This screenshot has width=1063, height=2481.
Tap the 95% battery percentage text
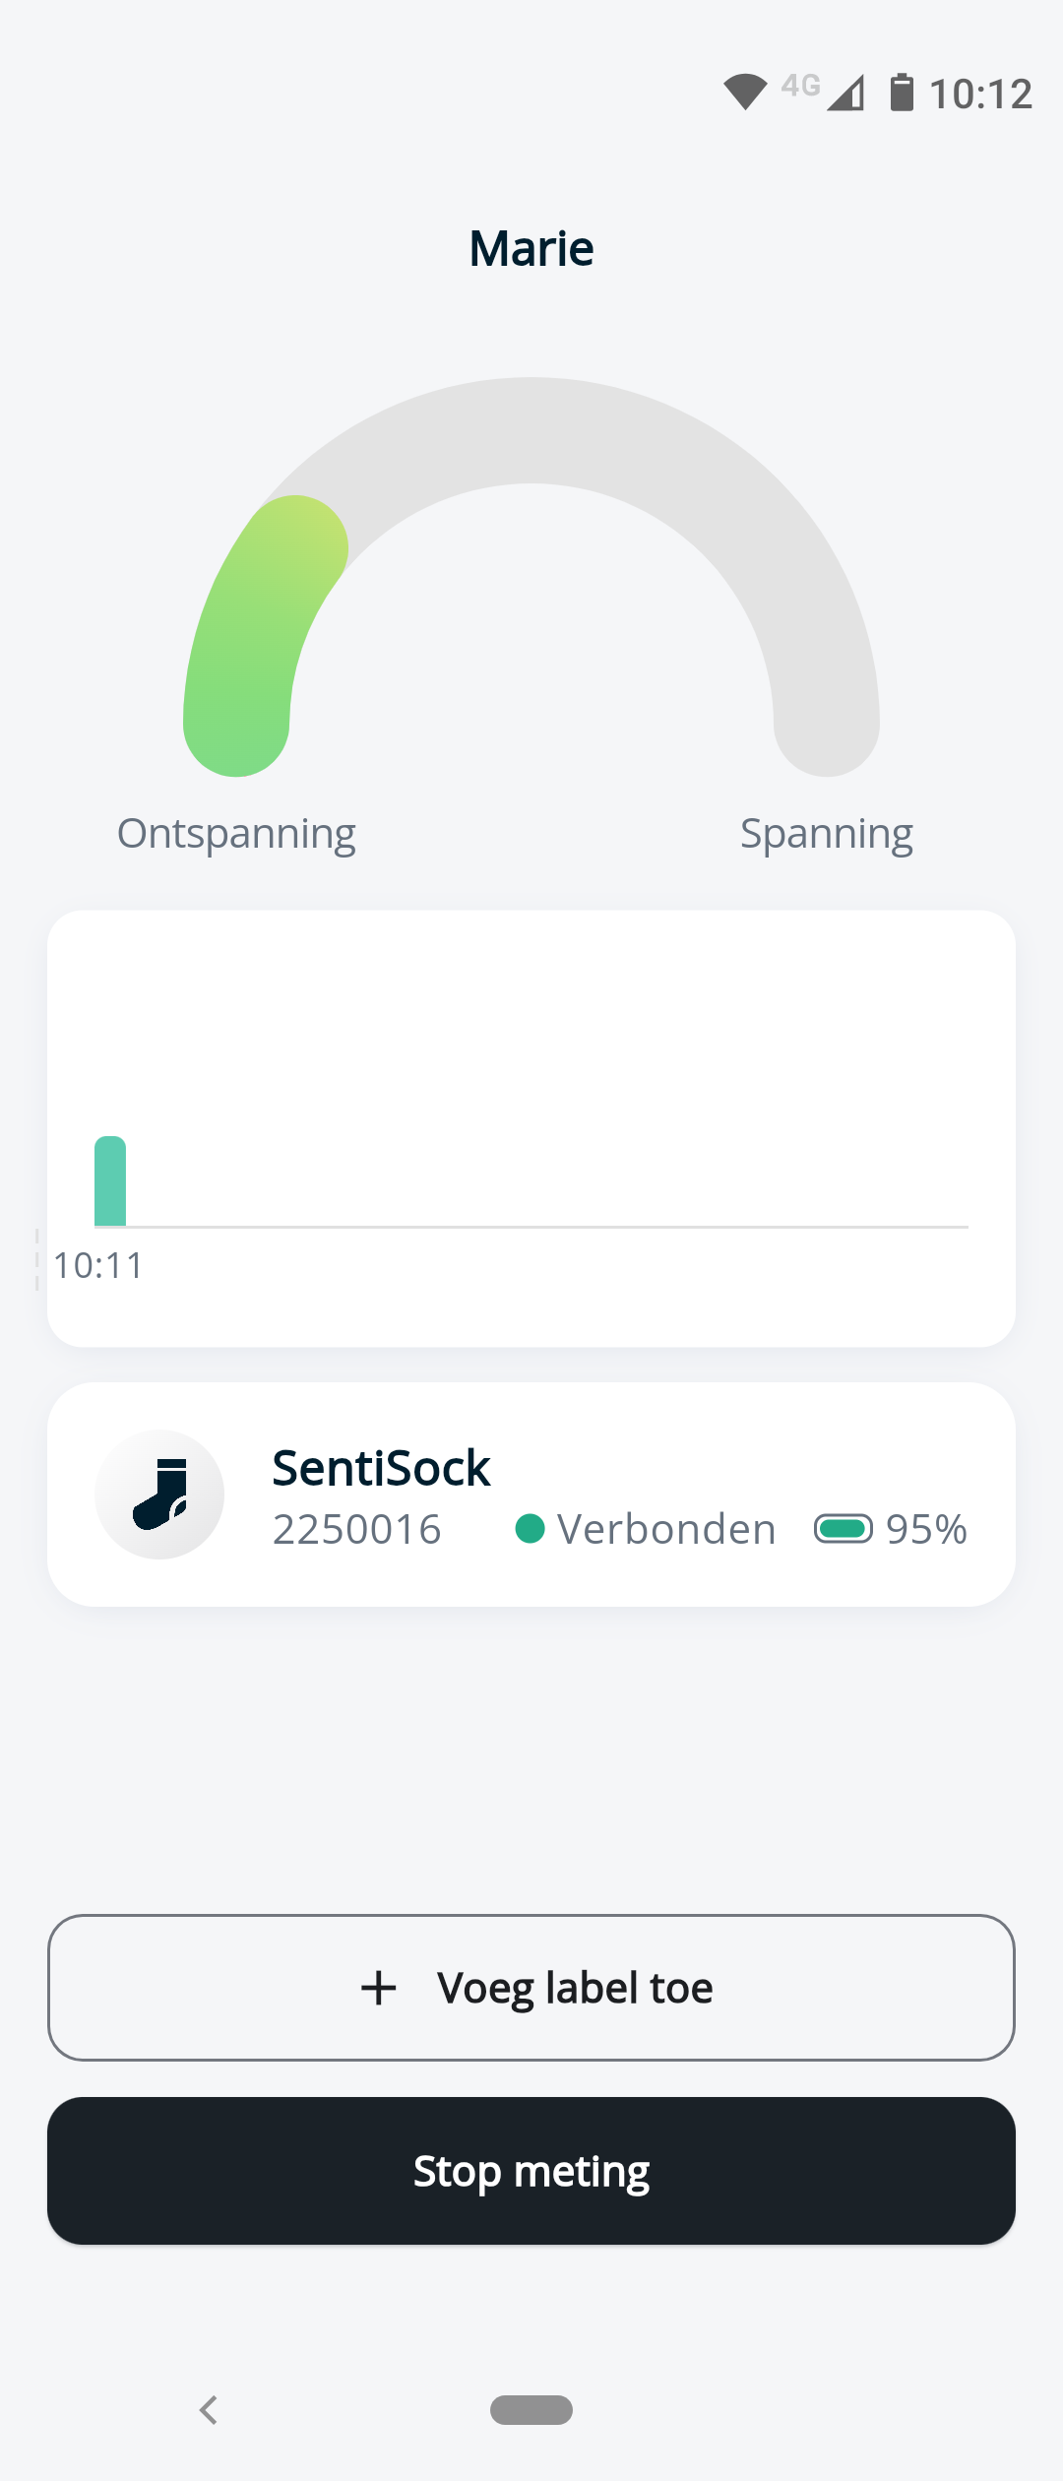pos(926,1529)
